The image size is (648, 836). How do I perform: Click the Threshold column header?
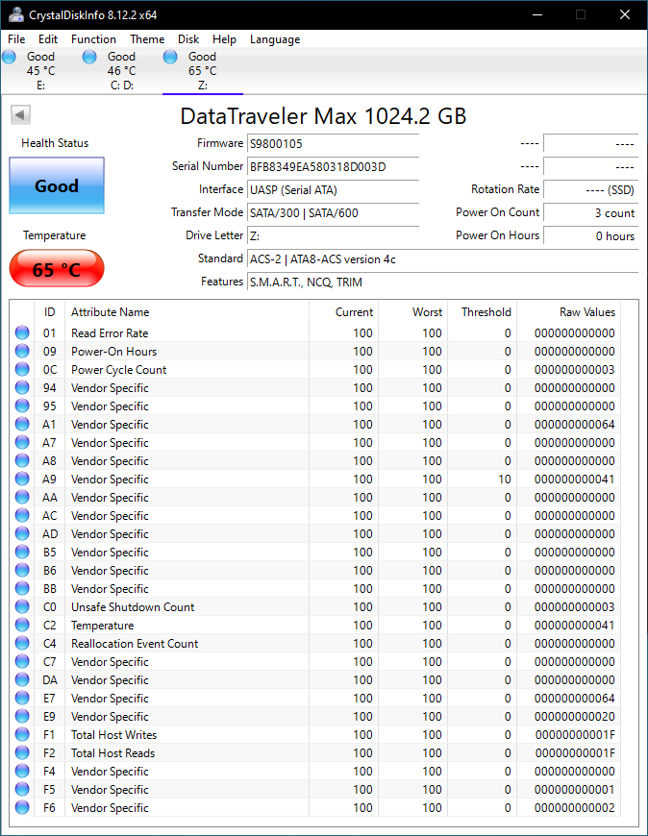tap(482, 312)
